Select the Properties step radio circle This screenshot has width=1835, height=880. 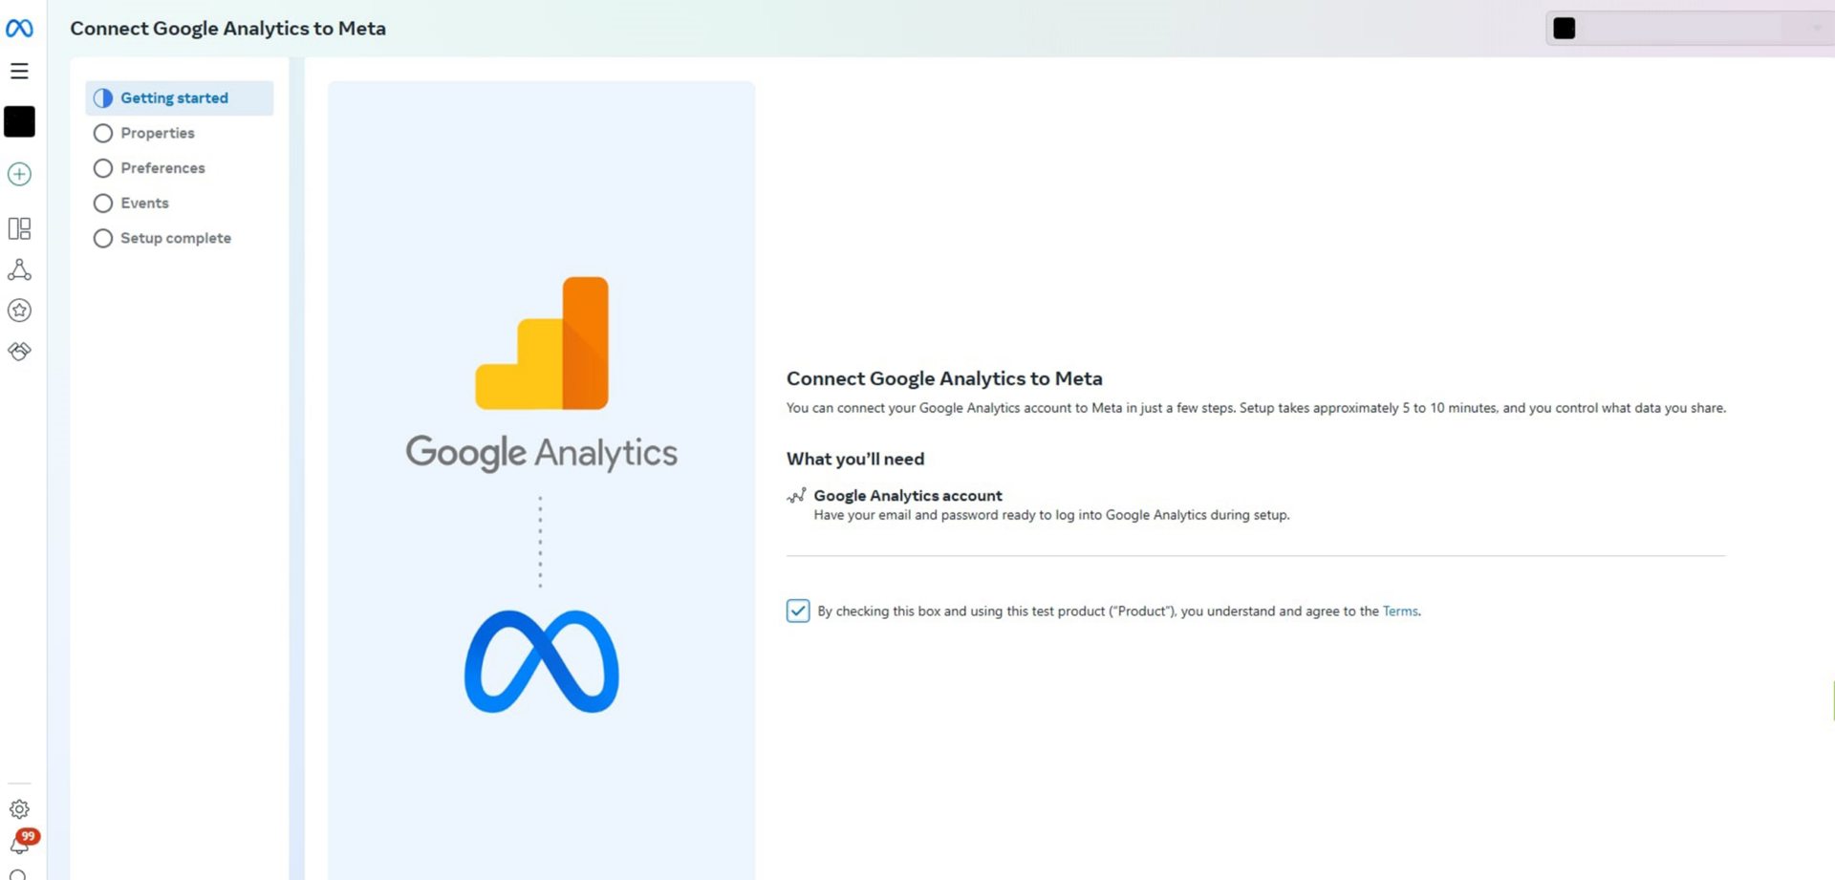pos(103,133)
